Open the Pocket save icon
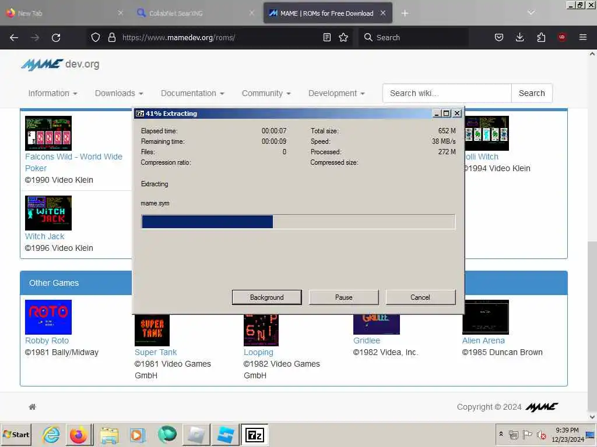Viewport: 597px width, 447px height. 499,37
